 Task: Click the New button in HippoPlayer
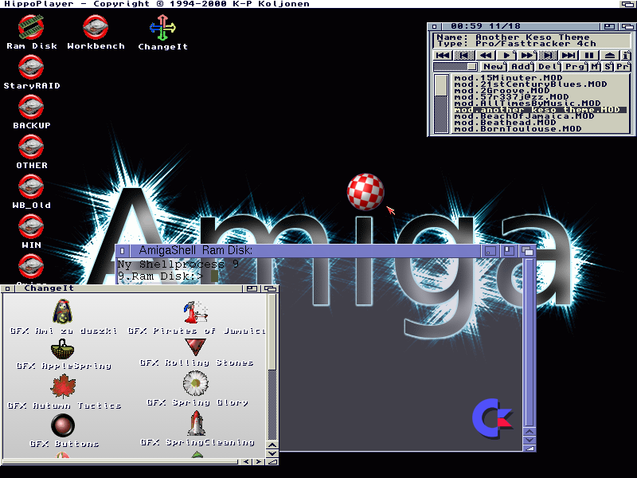pyautogui.click(x=494, y=67)
